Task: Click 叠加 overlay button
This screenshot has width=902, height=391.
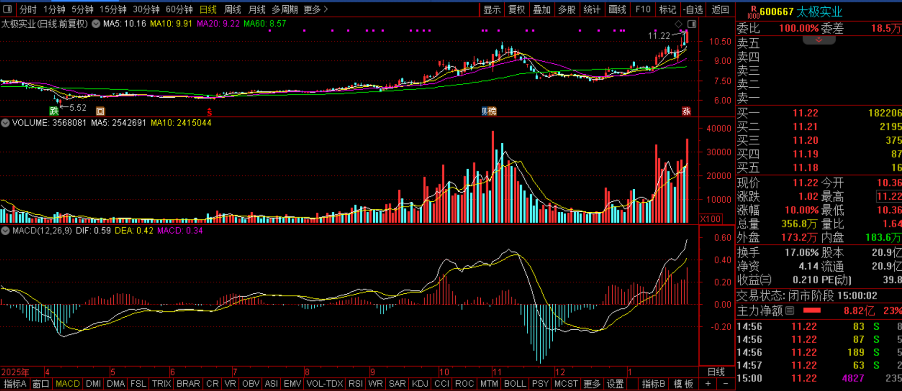Action: (542, 9)
